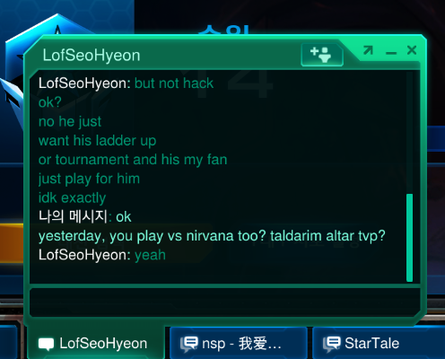Click the message mentioning nirvana taldarim altar
The image size is (445, 359).
click(212, 236)
